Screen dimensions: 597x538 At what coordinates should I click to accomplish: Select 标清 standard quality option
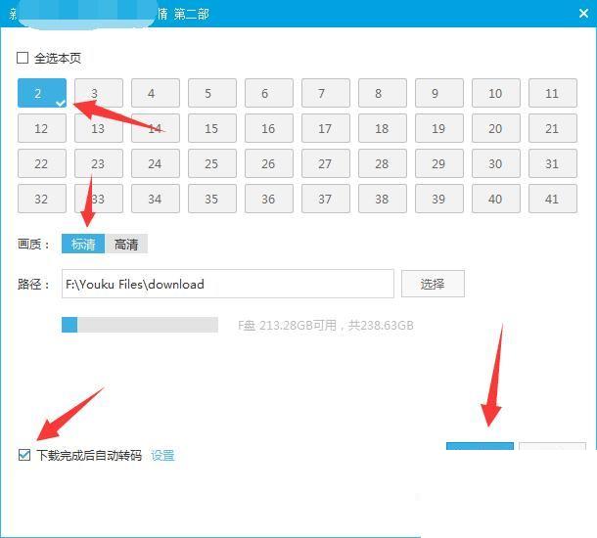coord(83,244)
